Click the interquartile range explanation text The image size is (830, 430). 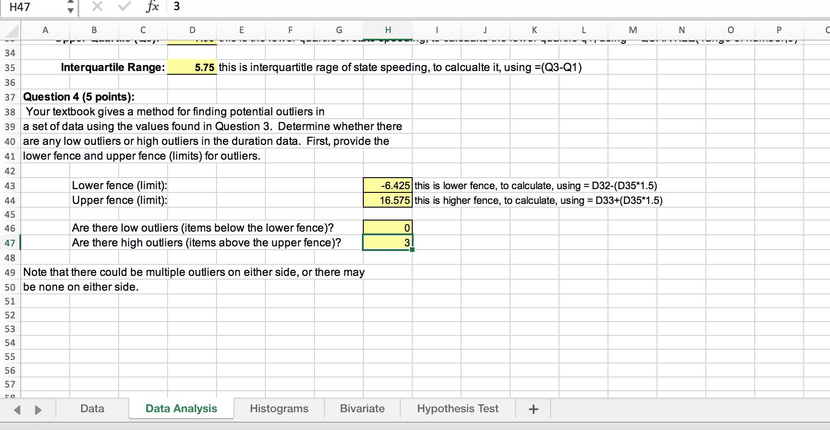click(400, 67)
